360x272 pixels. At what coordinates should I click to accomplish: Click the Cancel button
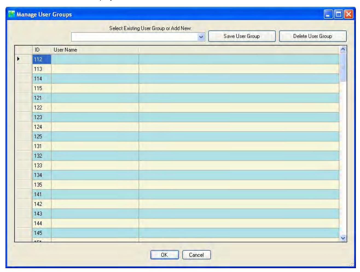[196, 255]
